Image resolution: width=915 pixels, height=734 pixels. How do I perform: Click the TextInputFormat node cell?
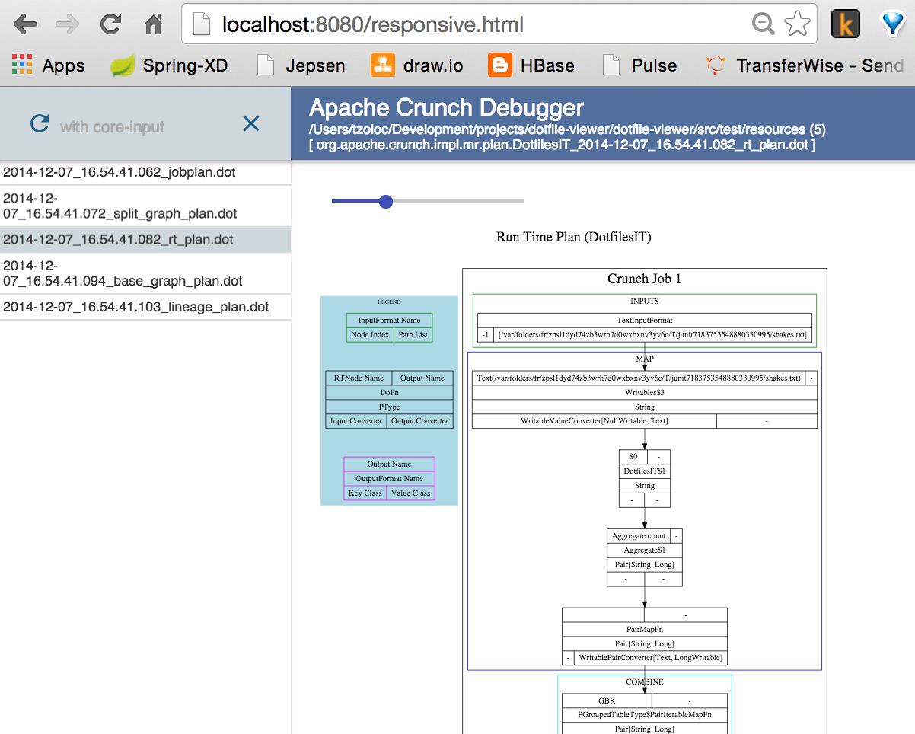pos(645,321)
